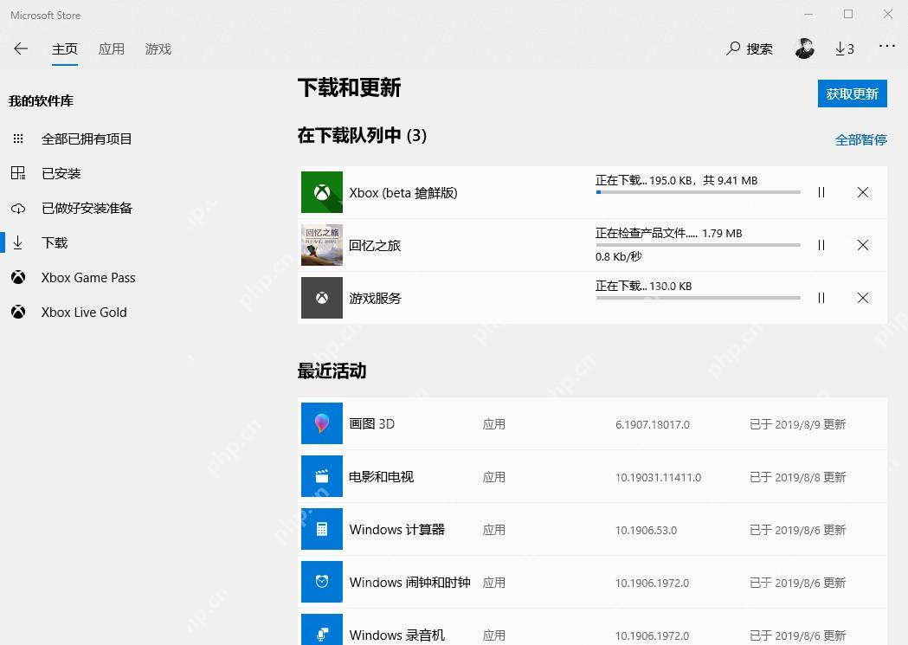
Task: Click the installed icon beside 已安装
Action: [x=18, y=173]
